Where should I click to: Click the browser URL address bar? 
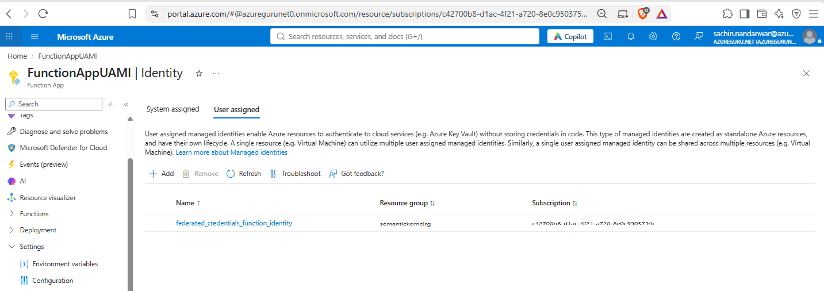click(x=377, y=13)
